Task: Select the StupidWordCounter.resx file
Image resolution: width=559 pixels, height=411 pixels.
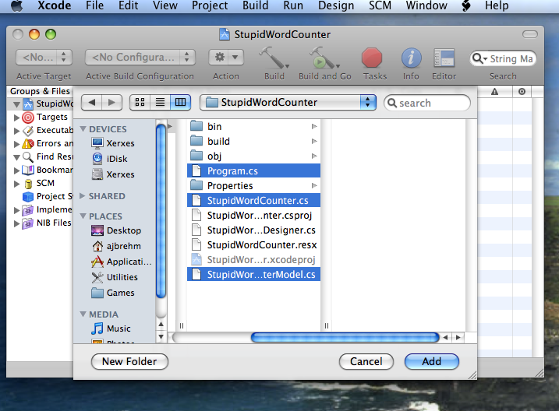Action: pyautogui.click(x=254, y=245)
